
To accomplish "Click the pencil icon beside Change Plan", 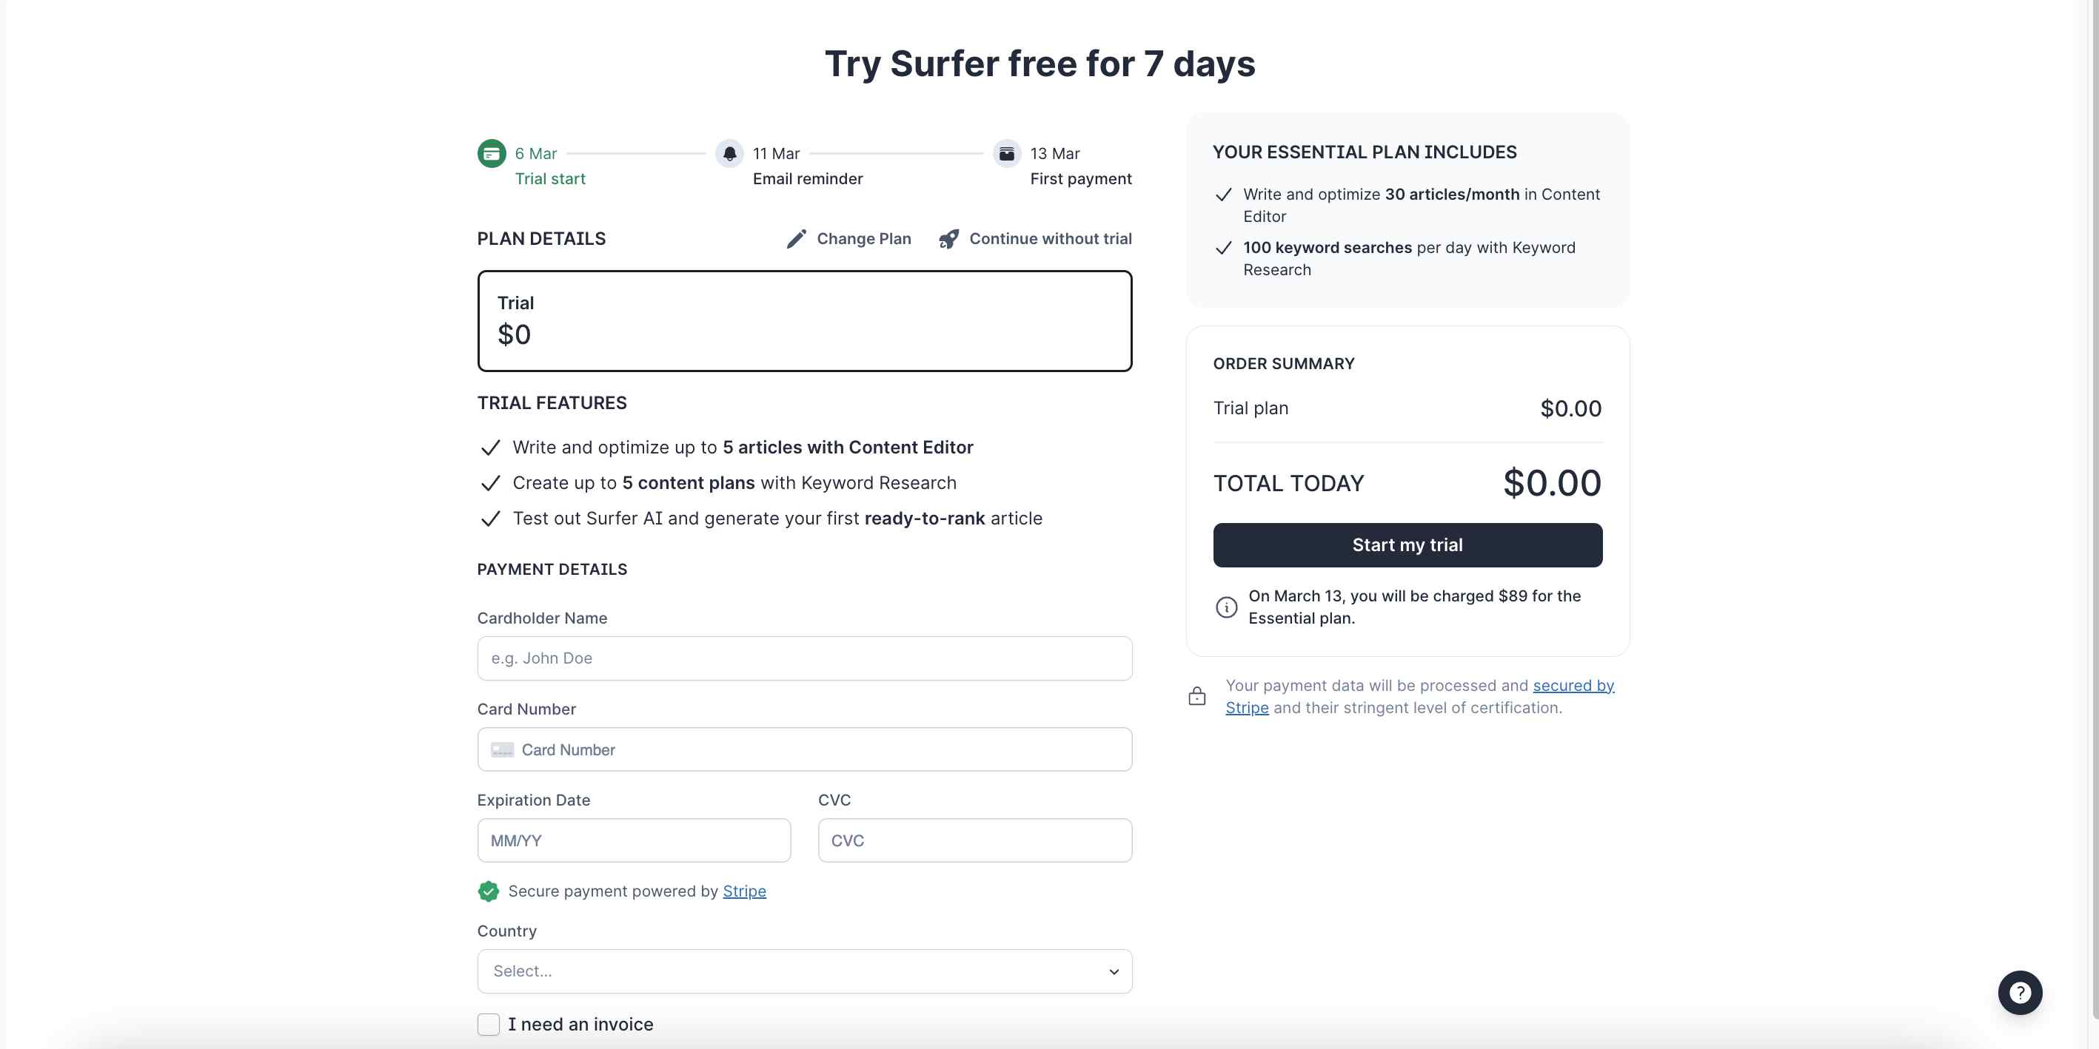I will [796, 239].
